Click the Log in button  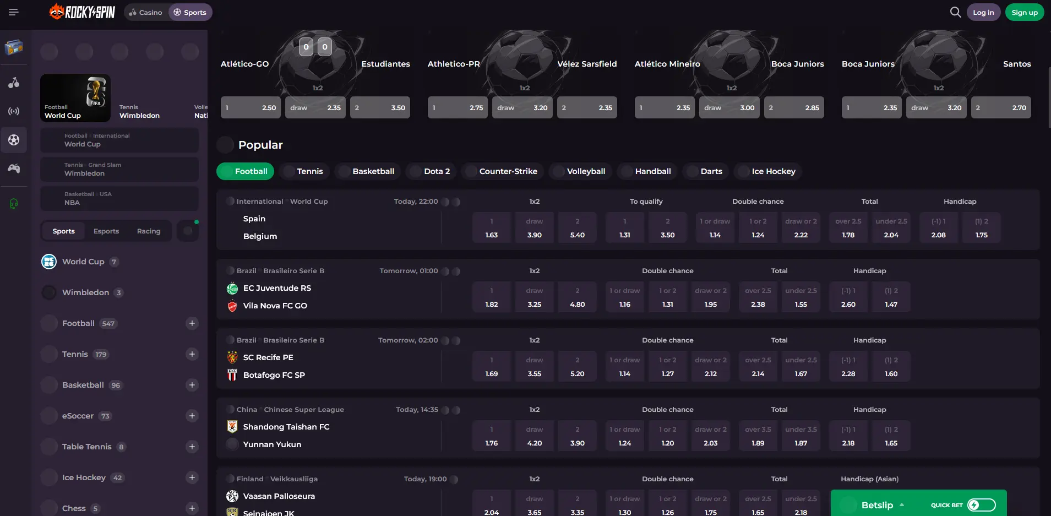click(983, 12)
